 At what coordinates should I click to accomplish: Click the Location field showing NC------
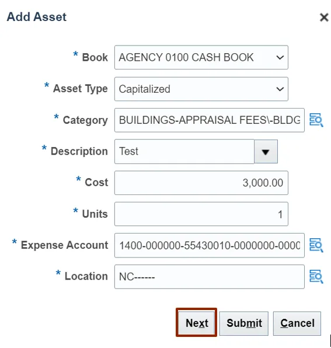(210, 277)
